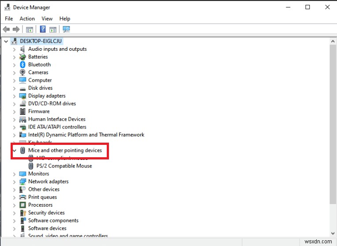337x246 pixels.
Task: Select the DVD/CD-ROM drives label
Action: click(x=52, y=103)
